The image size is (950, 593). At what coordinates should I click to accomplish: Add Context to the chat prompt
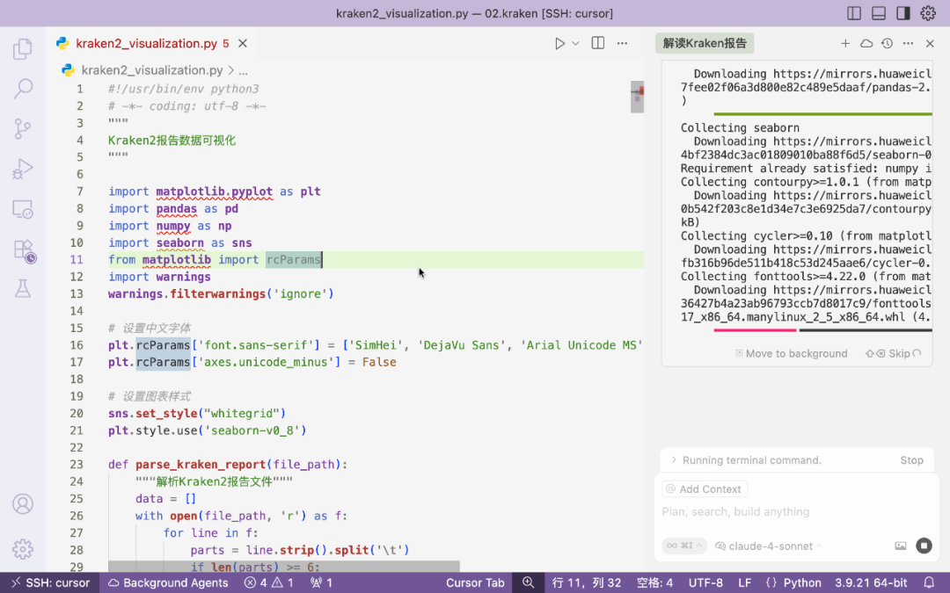pyautogui.click(x=703, y=489)
